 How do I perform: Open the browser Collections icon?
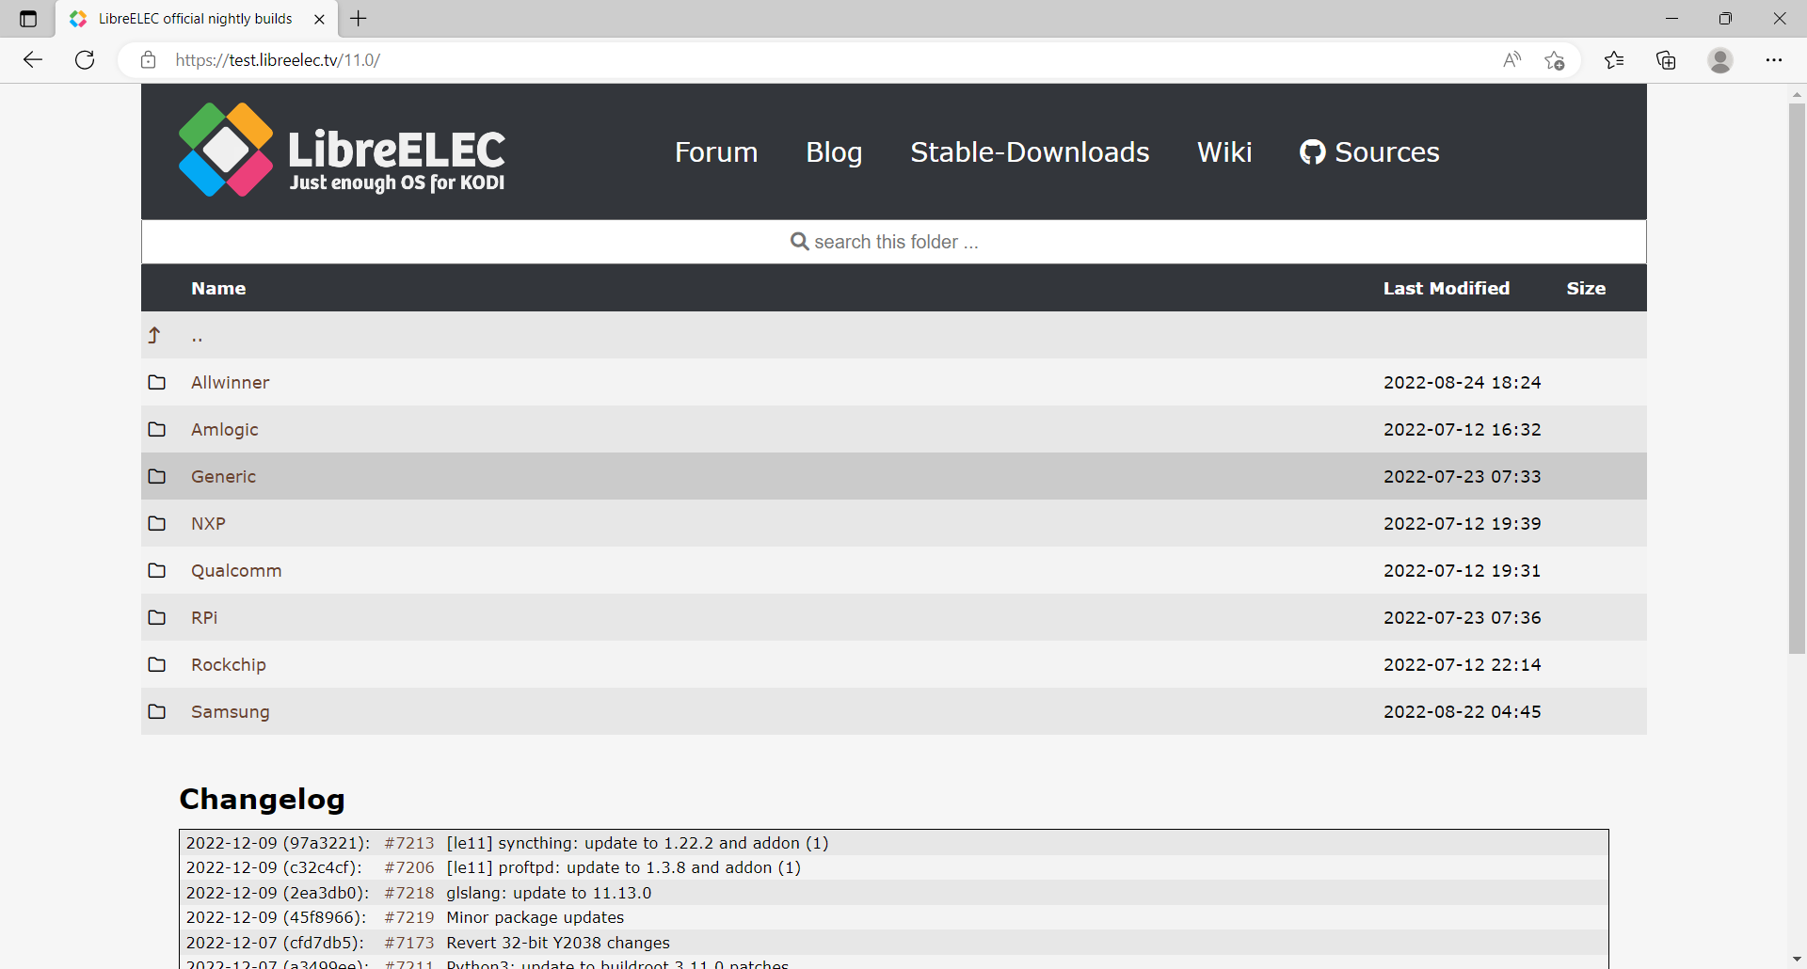(1666, 60)
